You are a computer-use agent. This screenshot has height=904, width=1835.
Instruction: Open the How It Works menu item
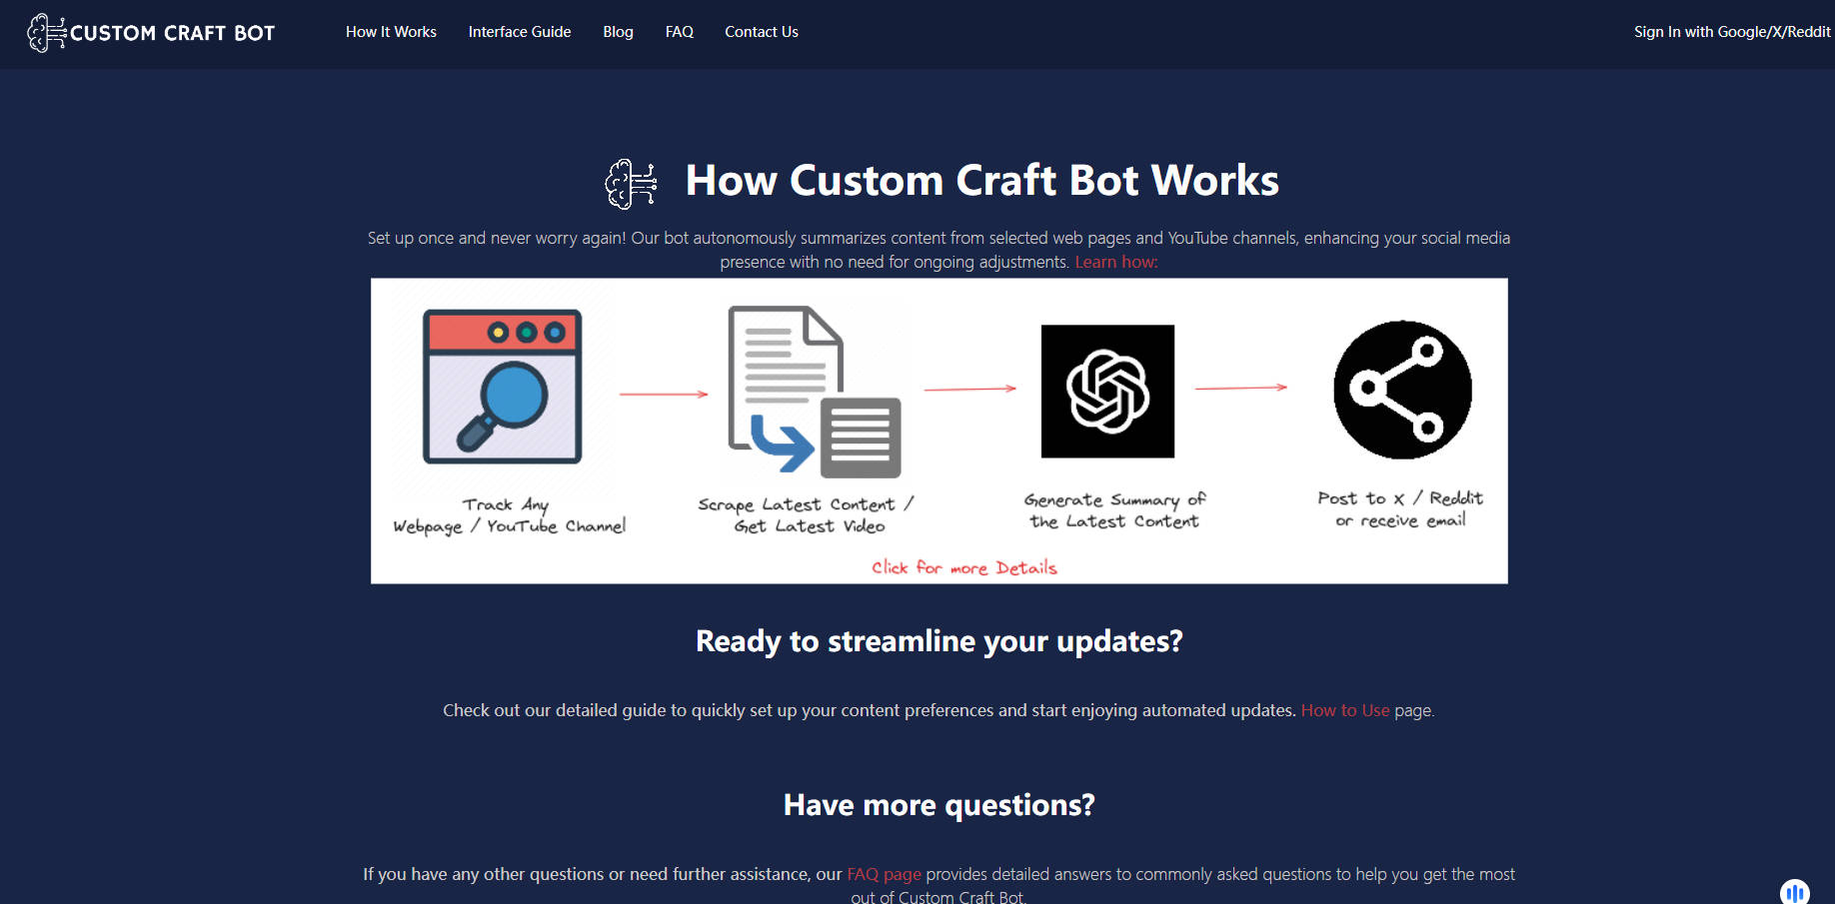click(391, 31)
